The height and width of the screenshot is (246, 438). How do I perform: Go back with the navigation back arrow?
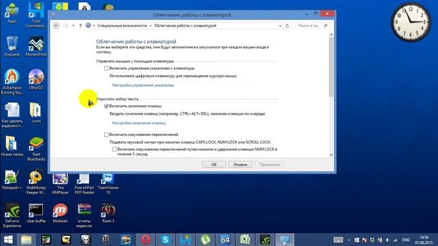(x=56, y=26)
